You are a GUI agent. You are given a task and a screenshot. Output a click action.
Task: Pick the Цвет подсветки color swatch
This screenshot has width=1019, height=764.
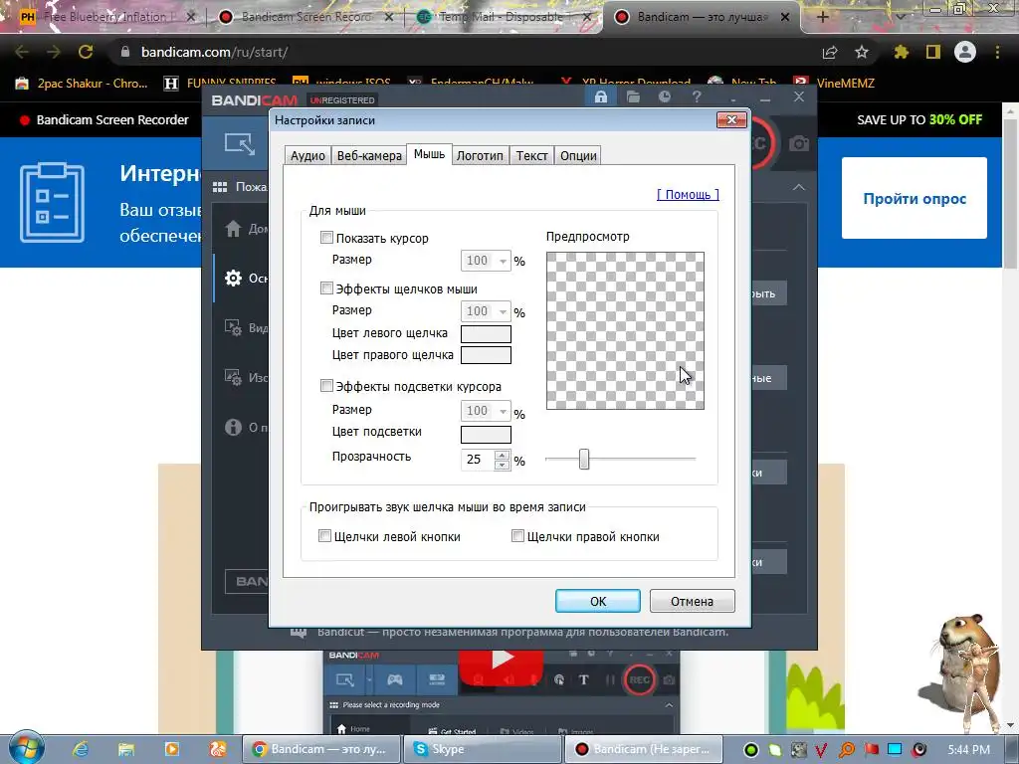[486, 434]
